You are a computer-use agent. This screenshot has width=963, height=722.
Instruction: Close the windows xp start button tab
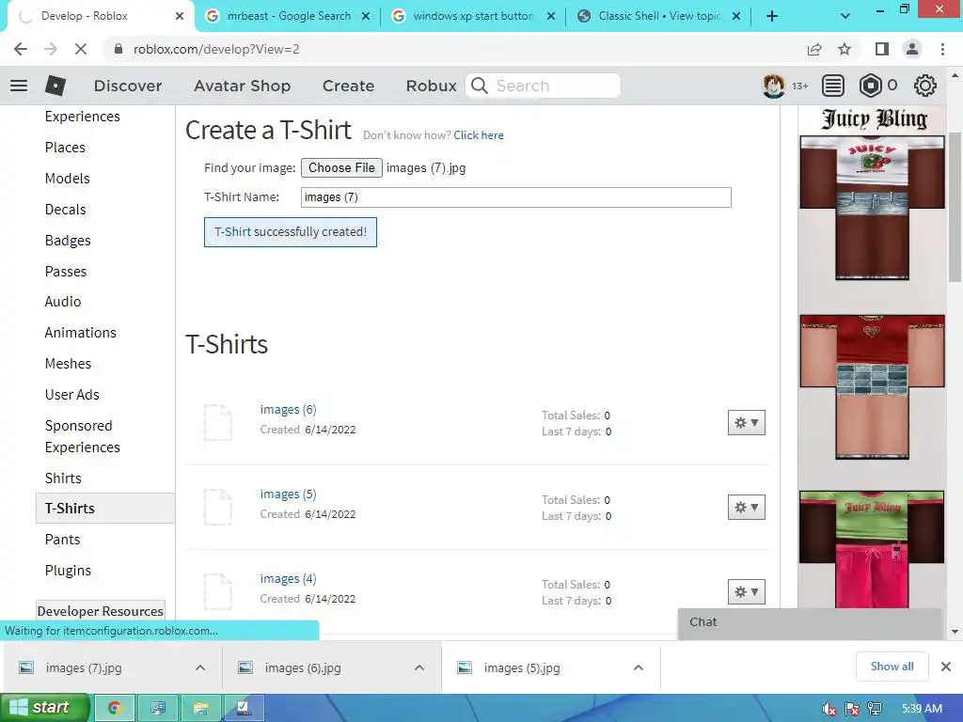[x=551, y=17]
